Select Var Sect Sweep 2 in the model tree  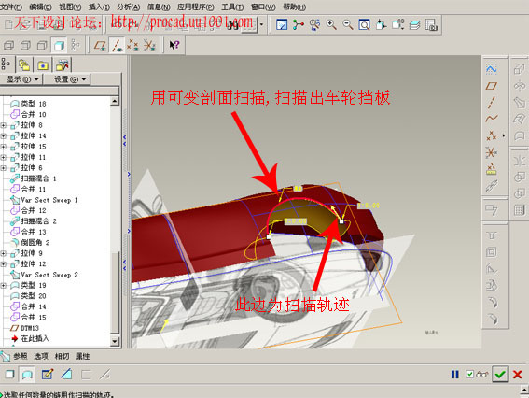(x=49, y=275)
